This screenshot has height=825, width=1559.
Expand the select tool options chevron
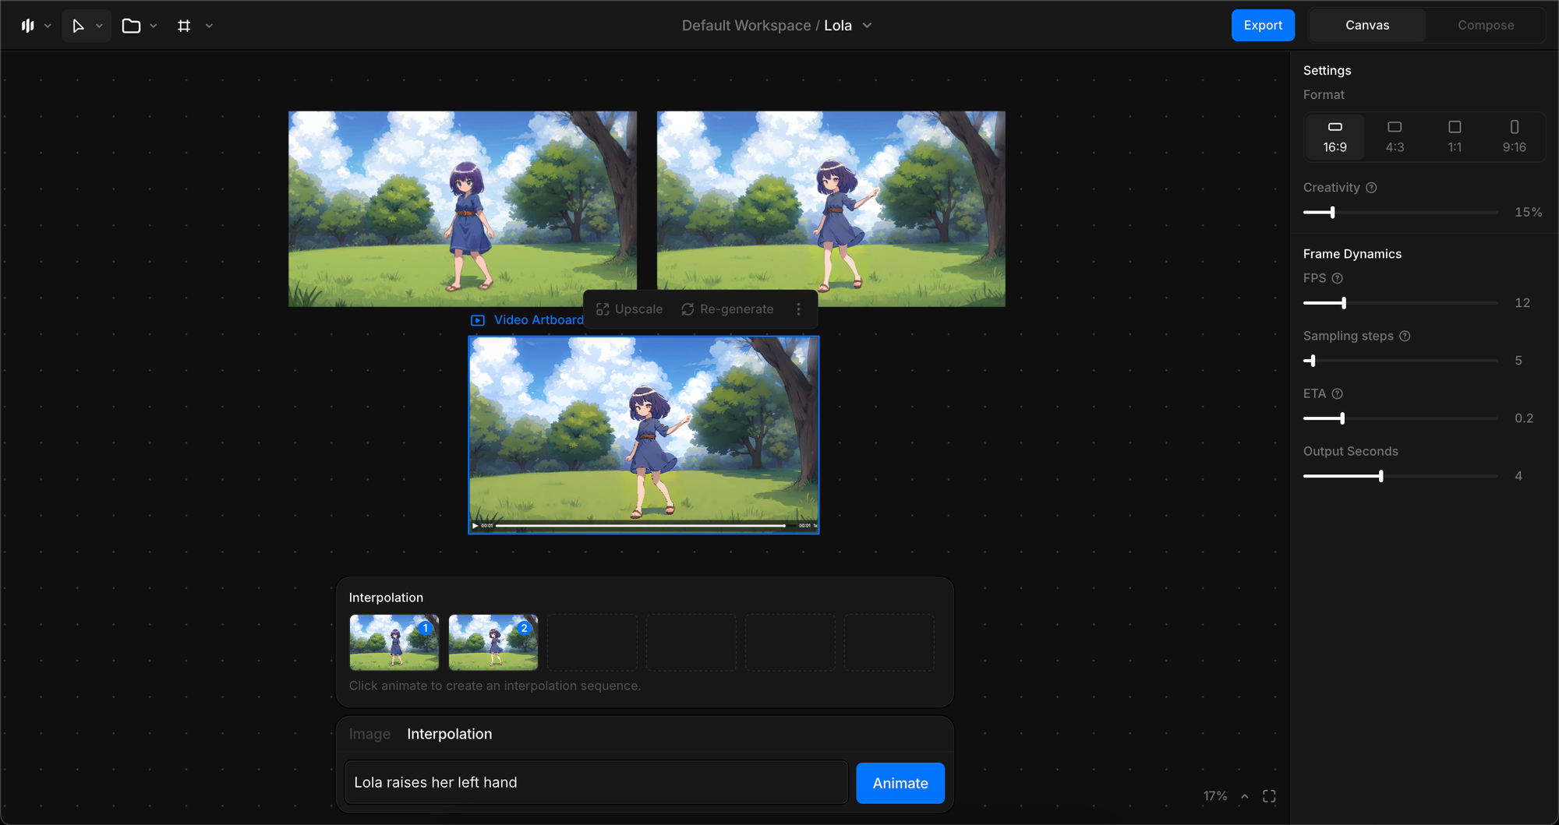99,26
